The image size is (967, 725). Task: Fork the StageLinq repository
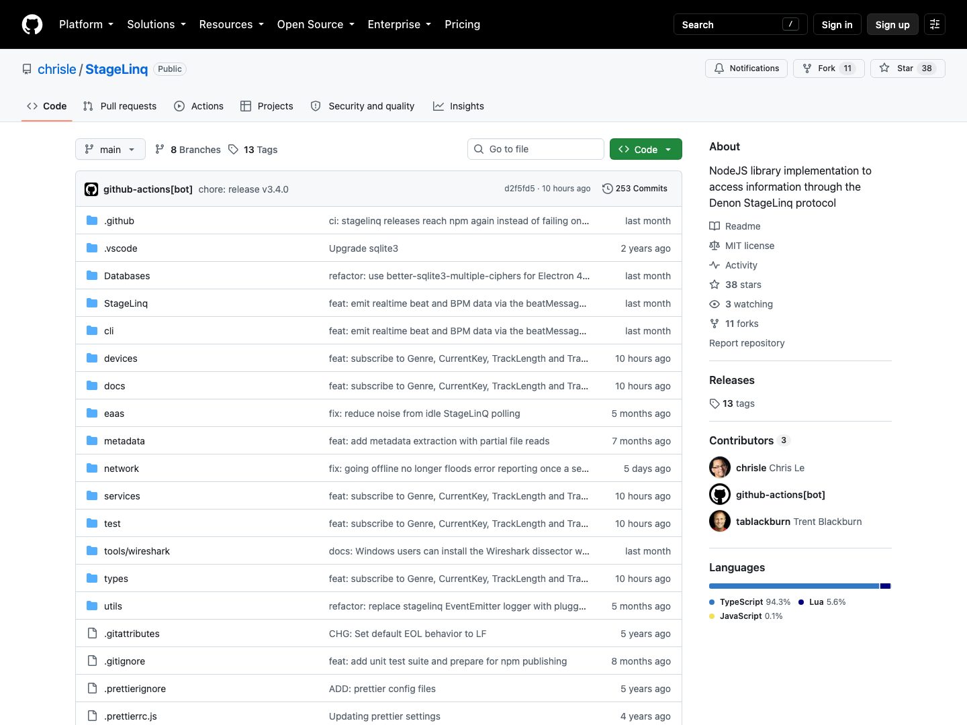[x=829, y=68]
